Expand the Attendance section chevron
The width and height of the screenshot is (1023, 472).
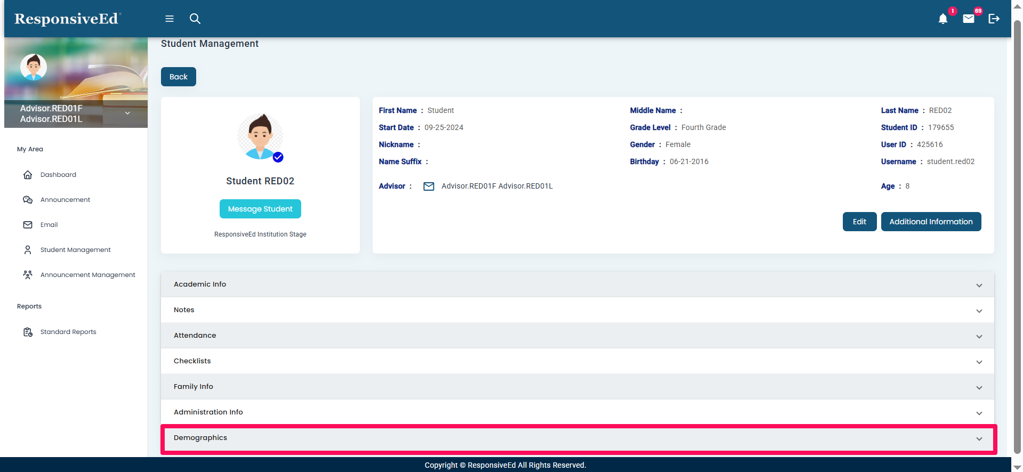979,336
